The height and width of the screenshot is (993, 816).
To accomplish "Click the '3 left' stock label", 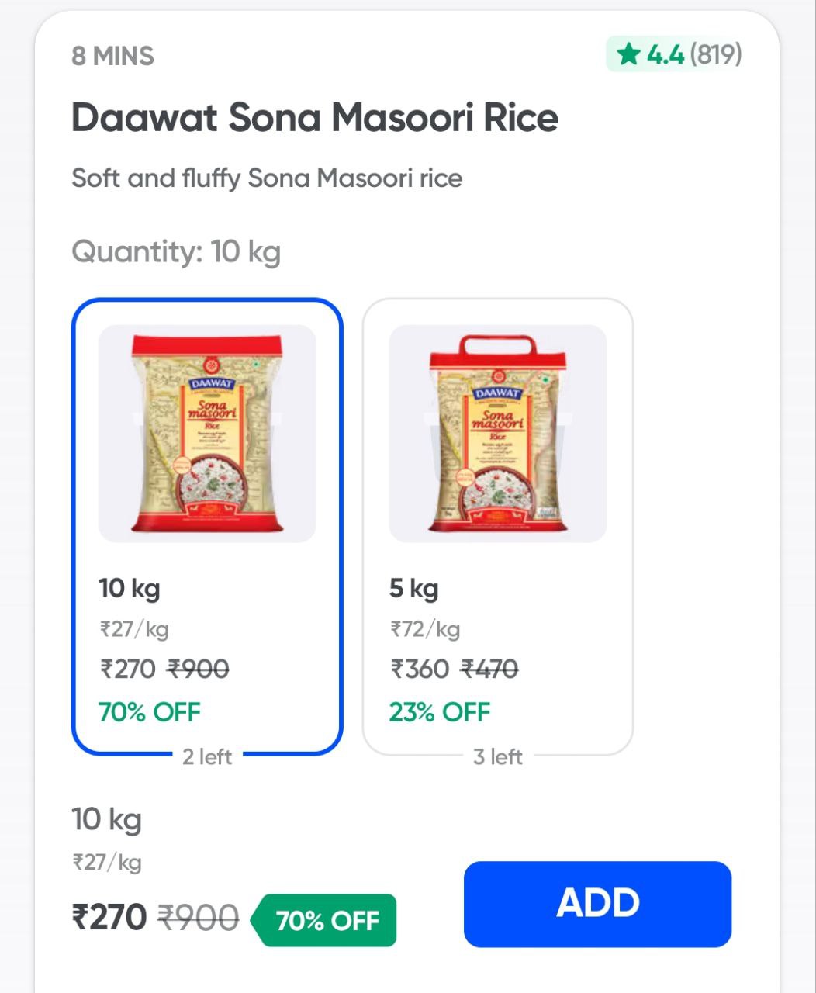I will click(x=498, y=756).
